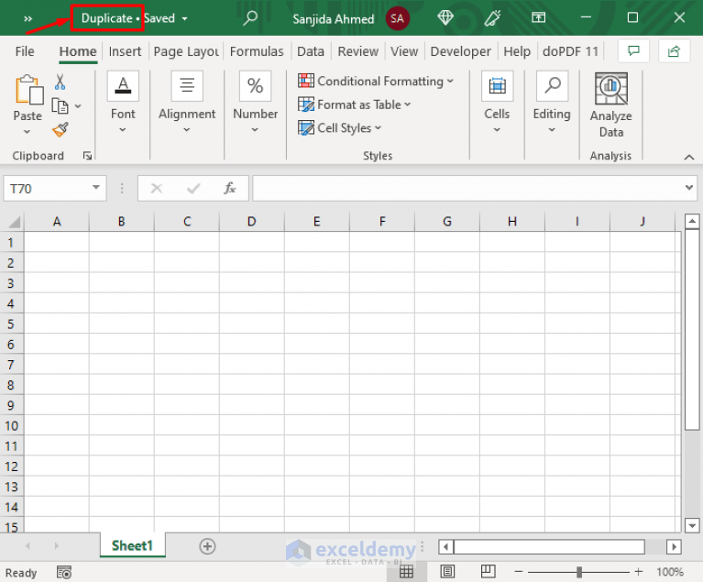703x582 pixels.
Task: Open the Alignment group icon
Action: [x=187, y=85]
